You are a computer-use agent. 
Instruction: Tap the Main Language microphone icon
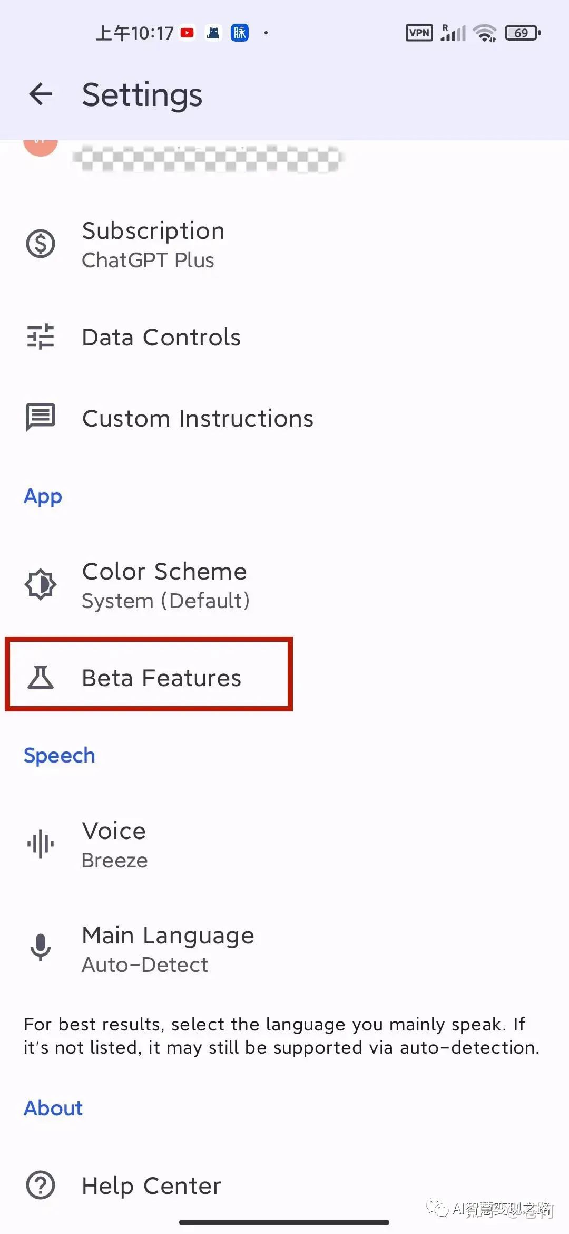point(41,948)
